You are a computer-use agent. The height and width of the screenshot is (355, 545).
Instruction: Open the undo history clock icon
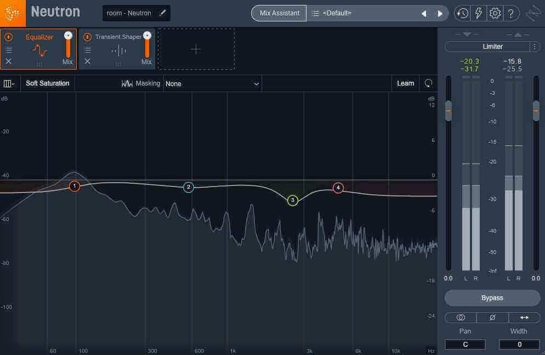[x=462, y=13]
